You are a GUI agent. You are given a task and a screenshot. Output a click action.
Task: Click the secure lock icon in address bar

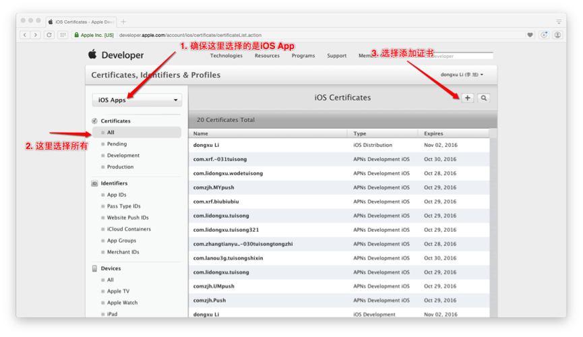pos(77,35)
